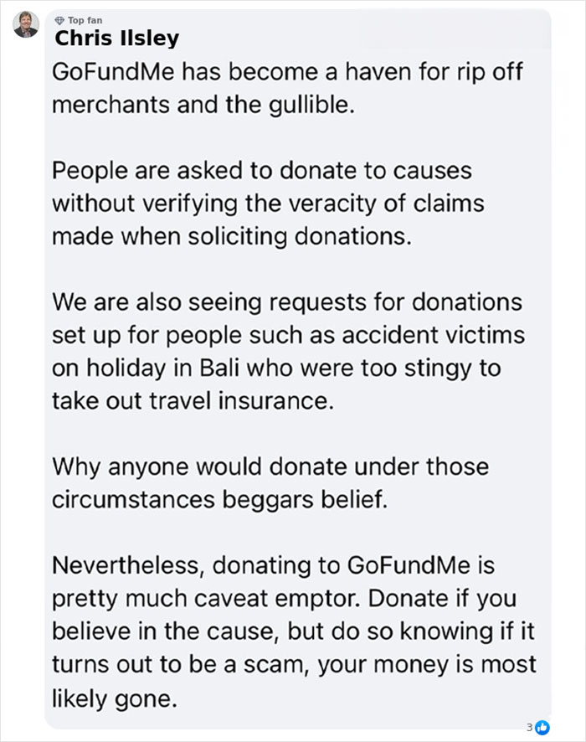This screenshot has width=586, height=742.
Task: Click the paragraph mentioning Bali accident victims
Action: point(289,352)
